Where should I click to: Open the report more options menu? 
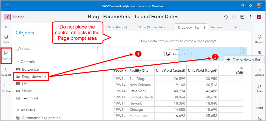[250, 17]
